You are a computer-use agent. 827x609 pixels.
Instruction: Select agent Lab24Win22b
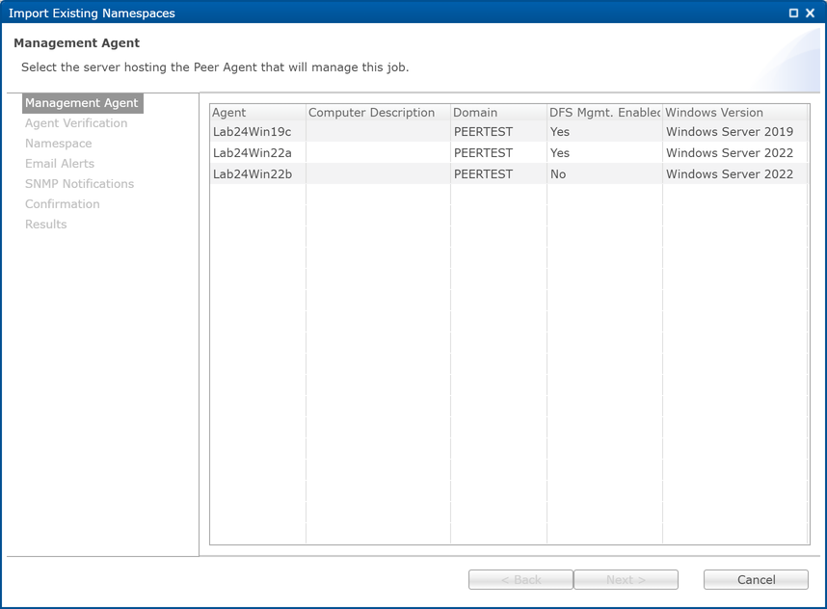253,174
